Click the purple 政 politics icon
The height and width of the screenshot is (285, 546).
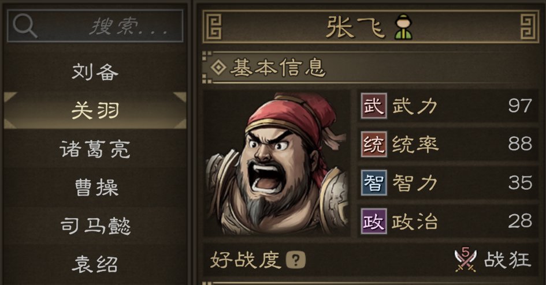(x=374, y=221)
